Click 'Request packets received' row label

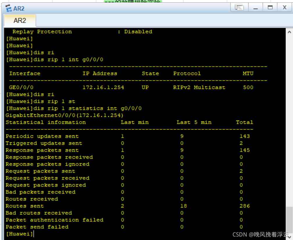(47, 178)
